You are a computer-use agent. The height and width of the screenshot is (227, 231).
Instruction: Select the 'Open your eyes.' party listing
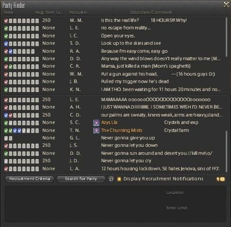pyautogui.click(x=118, y=36)
